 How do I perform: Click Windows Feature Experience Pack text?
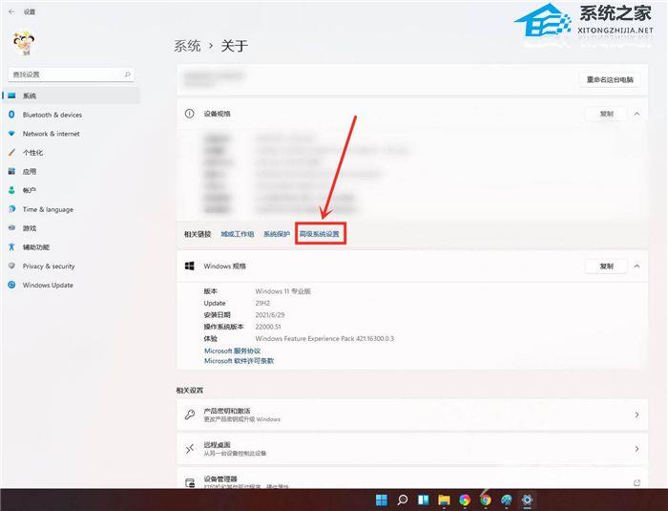click(x=324, y=339)
